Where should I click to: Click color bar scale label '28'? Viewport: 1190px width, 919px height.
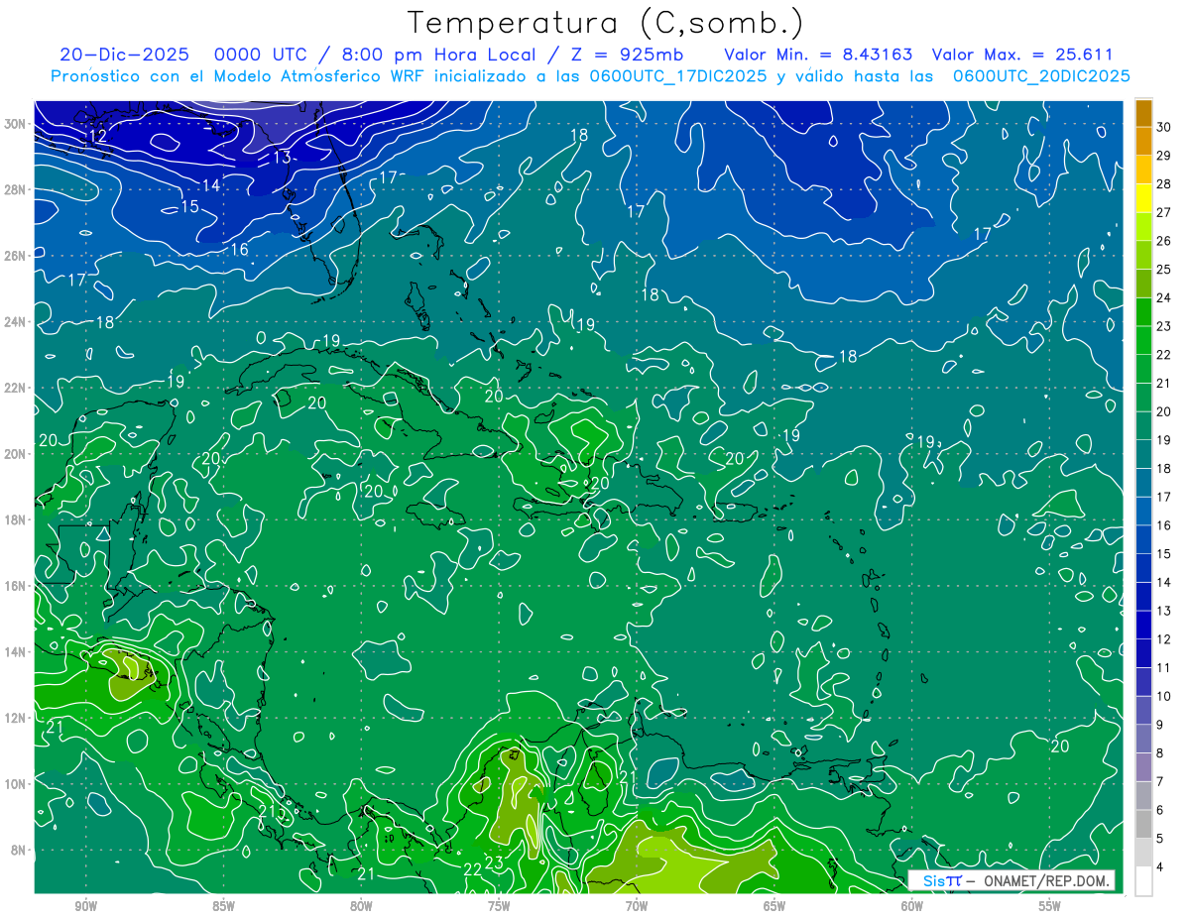(1163, 183)
